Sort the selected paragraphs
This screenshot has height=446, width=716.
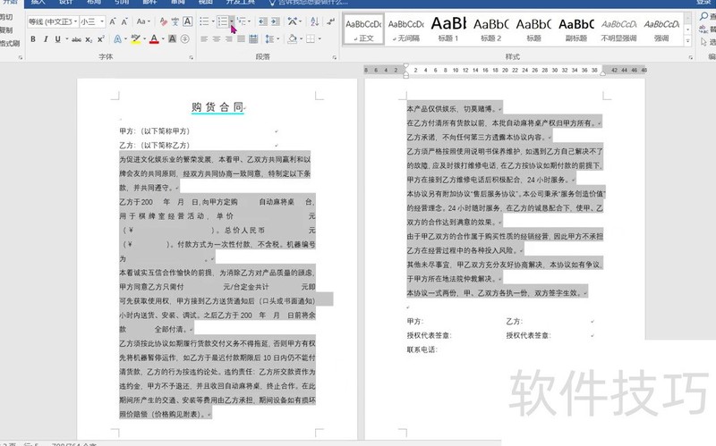[315, 21]
